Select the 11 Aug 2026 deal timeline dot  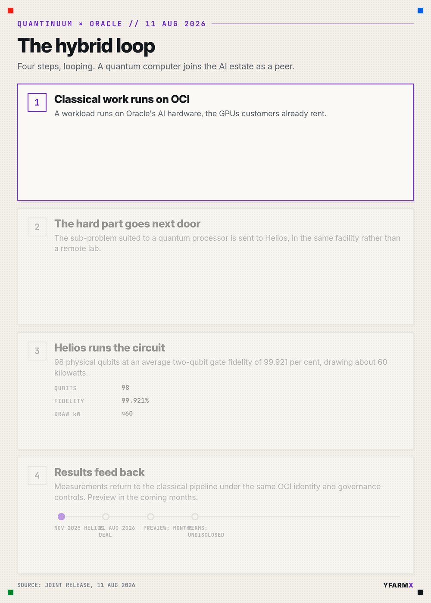(106, 516)
